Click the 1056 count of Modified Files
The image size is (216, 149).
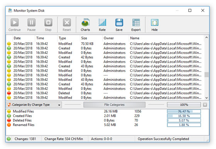138,111
